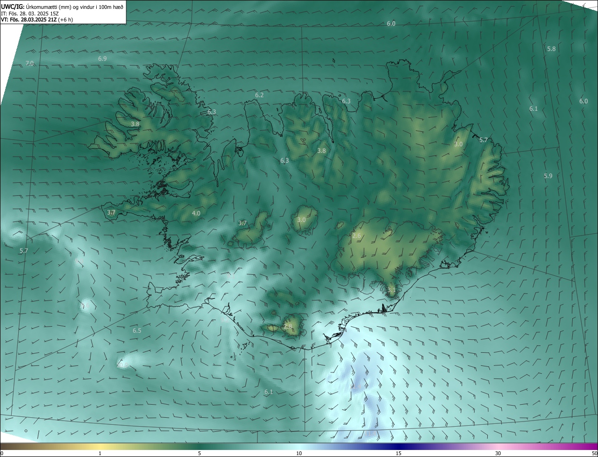Click the 'IT: Fös. 28. 03. 2025 15Z' line

coord(30,14)
